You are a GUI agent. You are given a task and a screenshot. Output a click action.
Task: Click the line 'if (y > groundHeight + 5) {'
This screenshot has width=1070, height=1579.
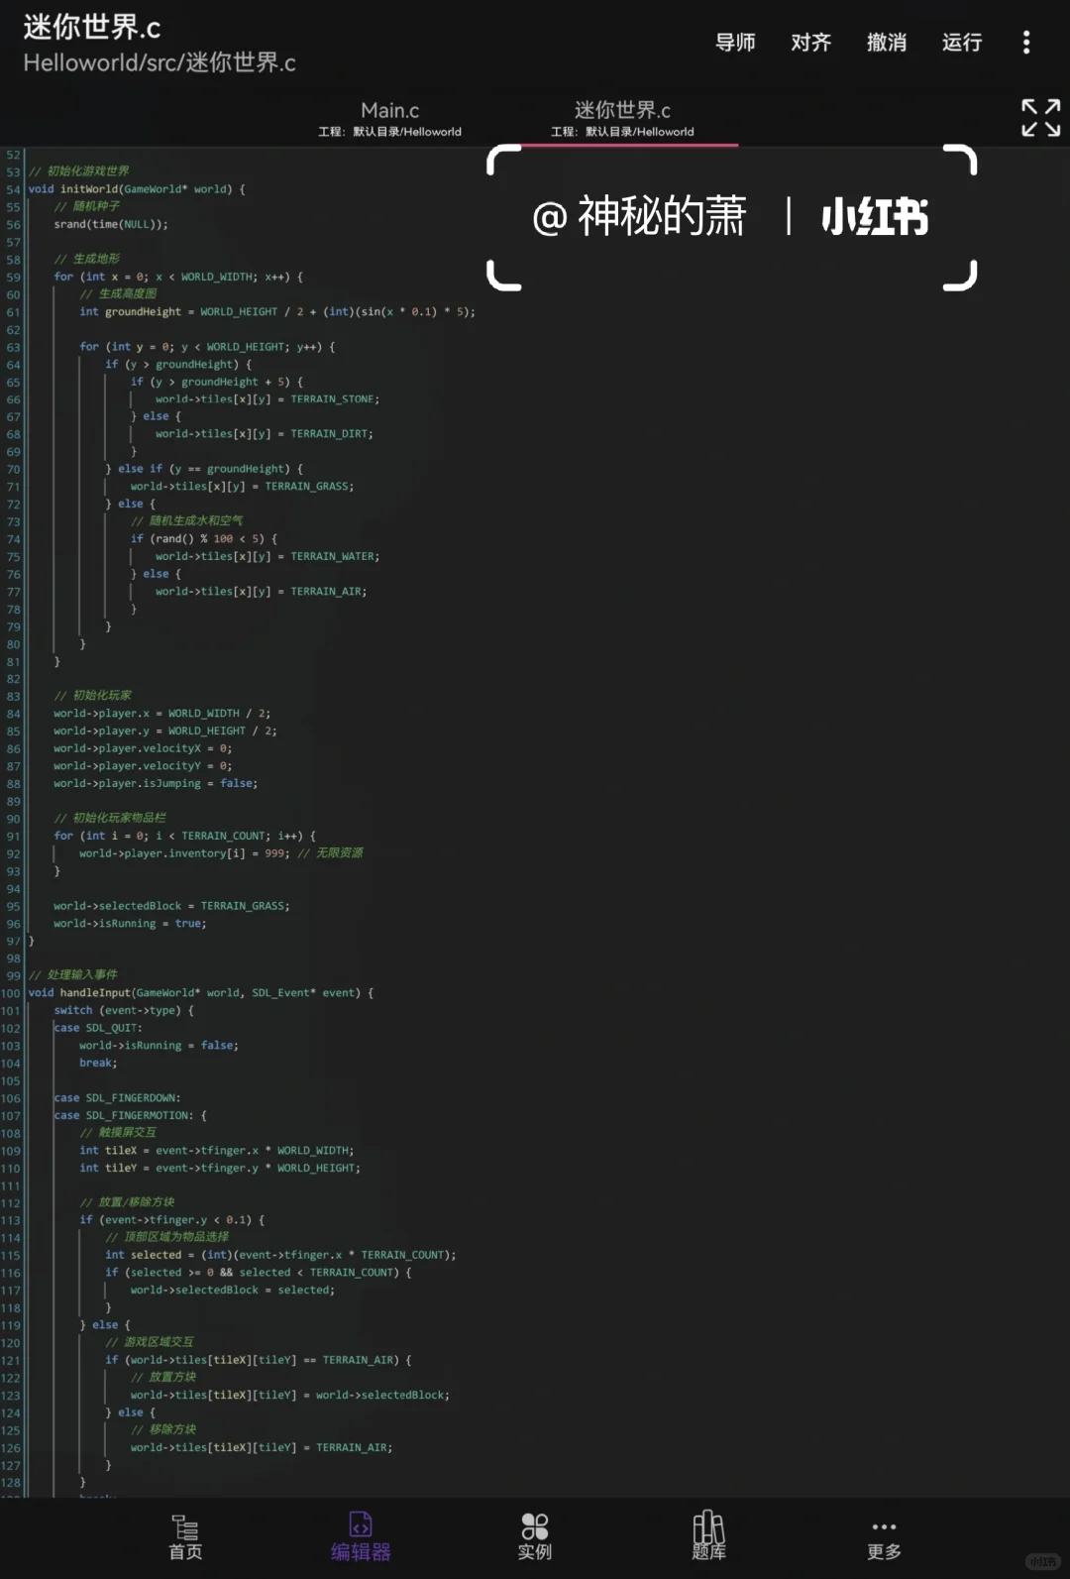tap(217, 382)
